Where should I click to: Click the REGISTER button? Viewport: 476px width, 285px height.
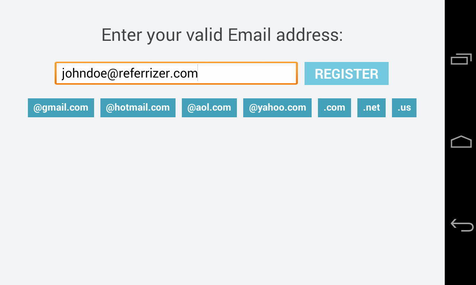click(x=346, y=73)
